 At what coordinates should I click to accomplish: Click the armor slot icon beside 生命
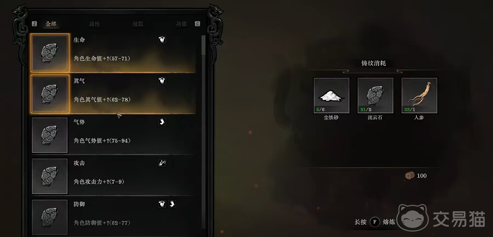pos(162,40)
